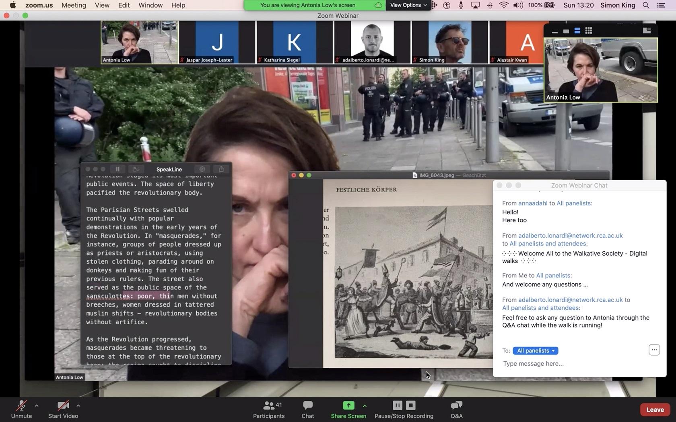The height and width of the screenshot is (422, 676).
Task: Click the green Share Screen icon
Action: [348, 406]
